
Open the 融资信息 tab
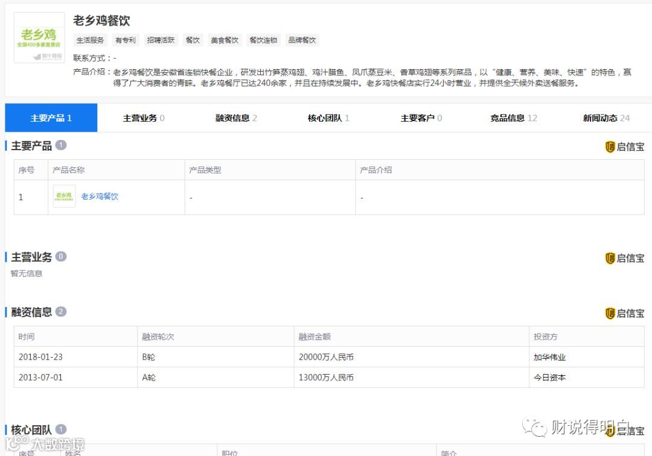[236, 118]
